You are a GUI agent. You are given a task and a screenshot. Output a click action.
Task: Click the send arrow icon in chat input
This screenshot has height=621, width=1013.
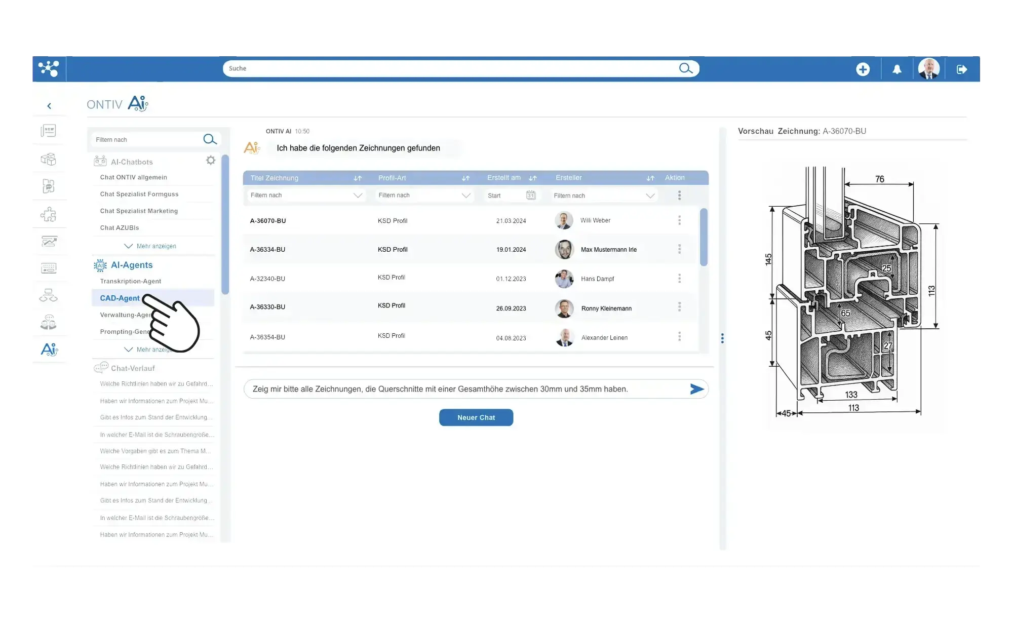click(696, 389)
